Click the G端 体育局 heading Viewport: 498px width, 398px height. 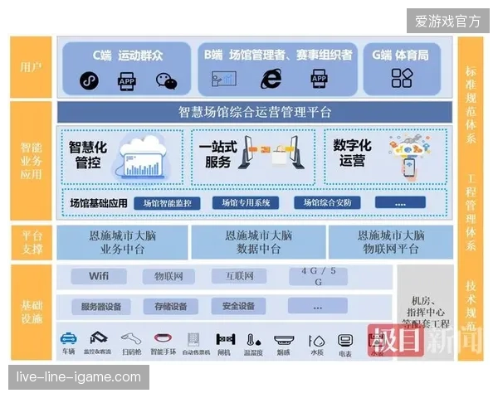pyautogui.click(x=401, y=55)
